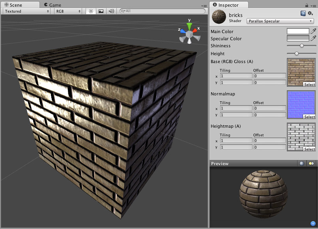The width and height of the screenshot is (318, 229).
Task: Toggle scene lighting with the sun icon
Action: pyautogui.click(x=90, y=11)
